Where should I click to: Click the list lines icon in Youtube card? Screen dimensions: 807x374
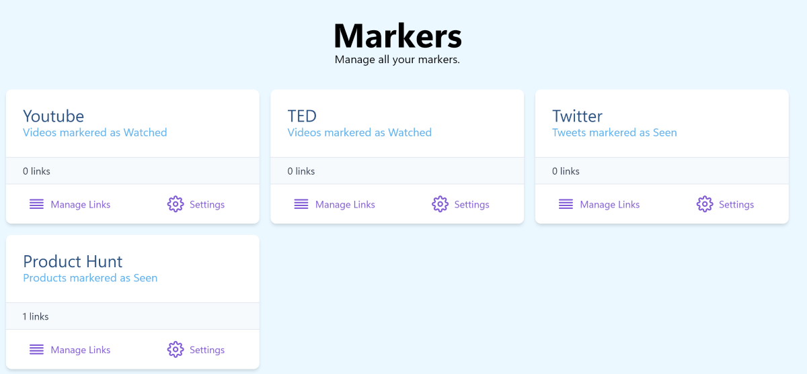click(36, 204)
